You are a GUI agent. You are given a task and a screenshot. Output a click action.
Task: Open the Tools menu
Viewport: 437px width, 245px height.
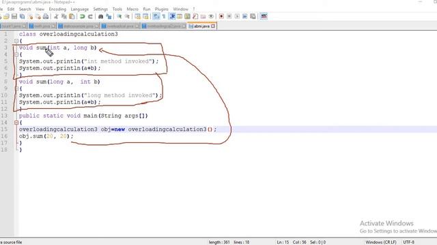pyautogui.click(x=117, y=9)
